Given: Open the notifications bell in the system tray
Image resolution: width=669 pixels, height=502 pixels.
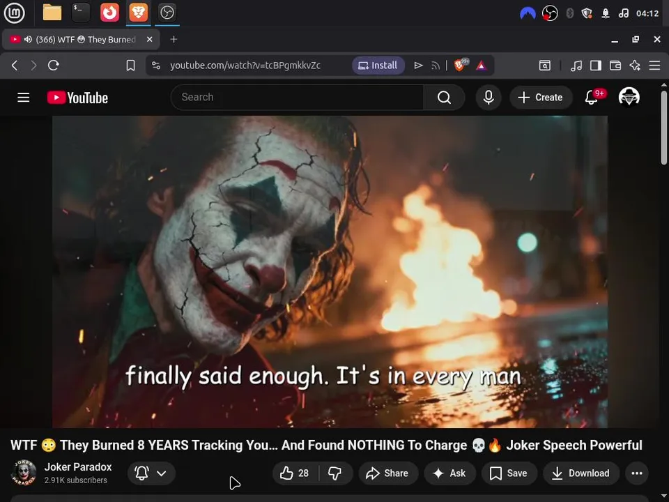Looking at the screenshot, I should [x=606, y=13].
